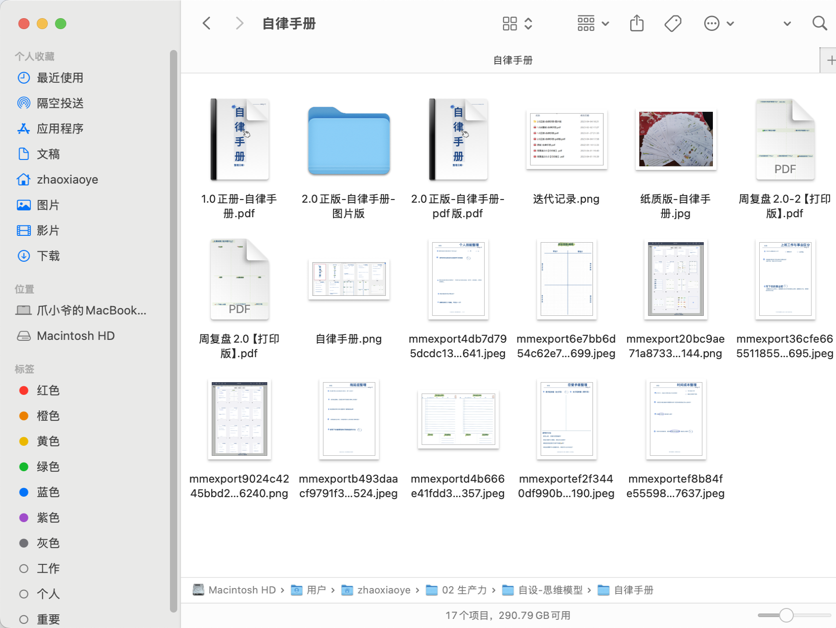Click the Share toolbar icon

637,23
